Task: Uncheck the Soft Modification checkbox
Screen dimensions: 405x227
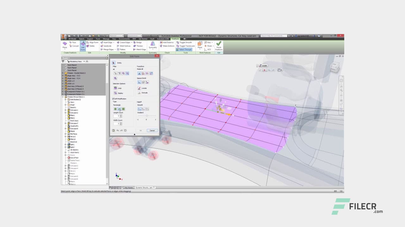Action: 113,99
